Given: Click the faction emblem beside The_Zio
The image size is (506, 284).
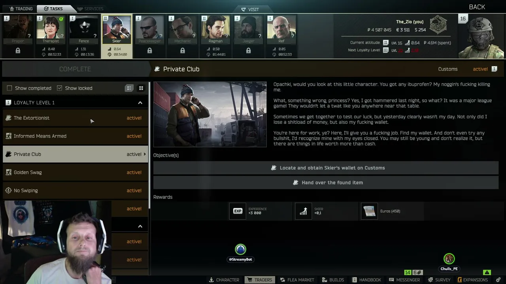Looking at the screenshot, I should pos(438,24).
